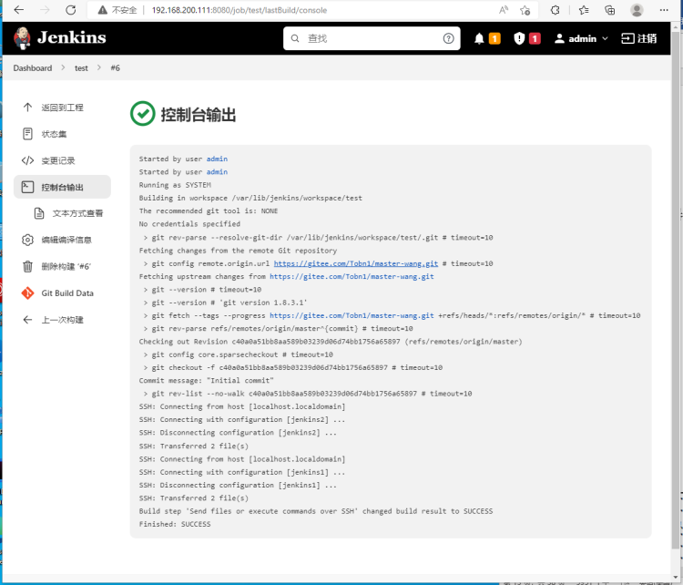683x585 pixels.
Task: Open second admin user link in console
Action: [217, 171]
